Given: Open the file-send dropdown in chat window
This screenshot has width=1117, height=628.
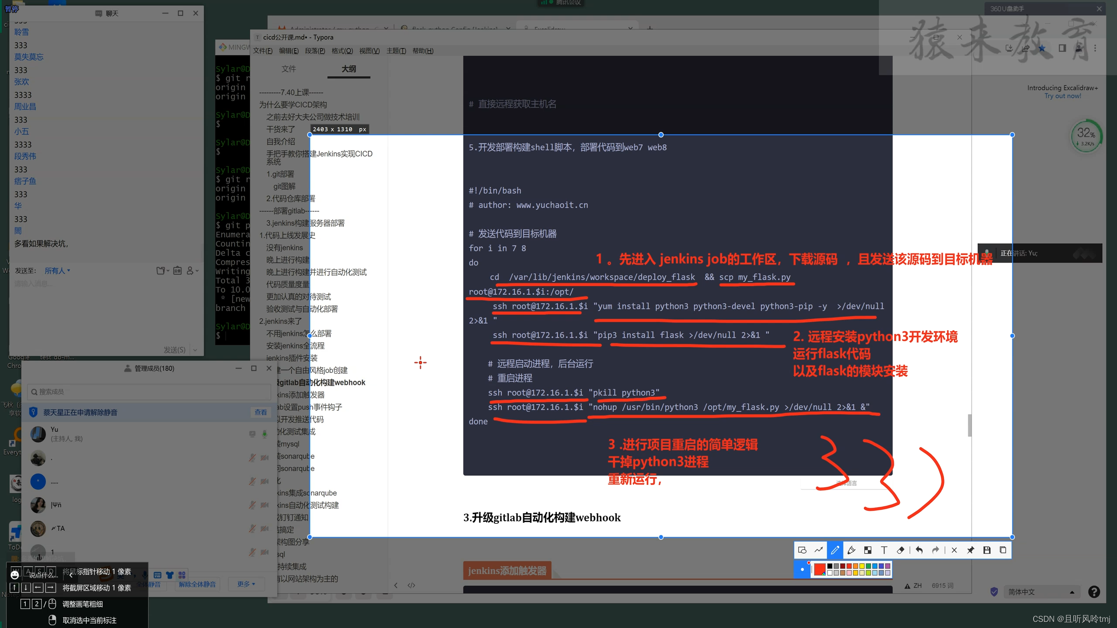Looking at the screenshot, I should pos(163,271).
